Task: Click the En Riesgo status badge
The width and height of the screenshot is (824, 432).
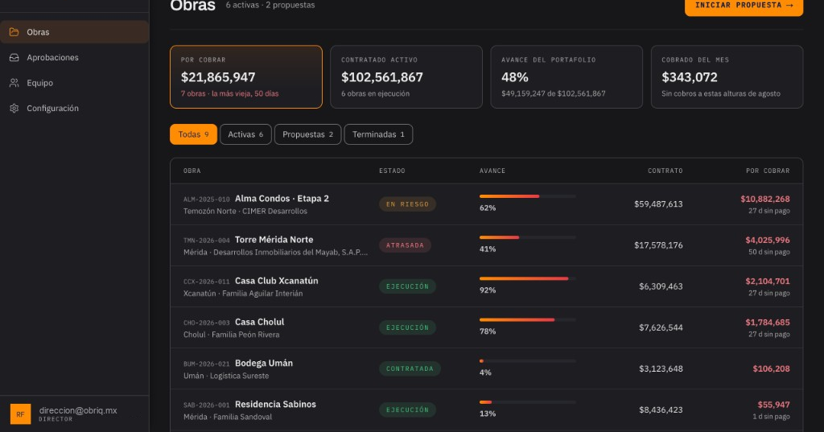Action: (x=407, y=204)
